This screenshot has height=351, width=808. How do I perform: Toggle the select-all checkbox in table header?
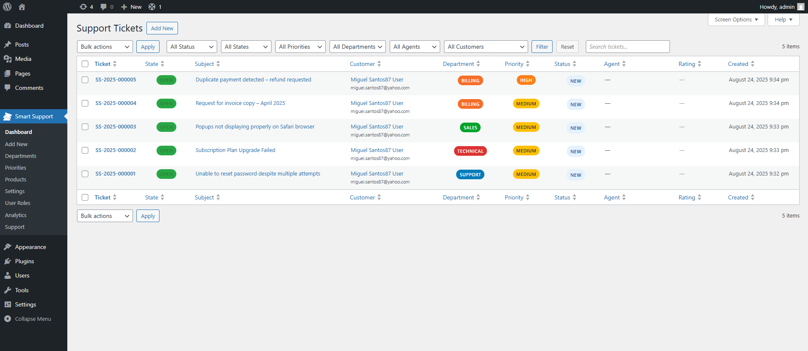[85, 64]
